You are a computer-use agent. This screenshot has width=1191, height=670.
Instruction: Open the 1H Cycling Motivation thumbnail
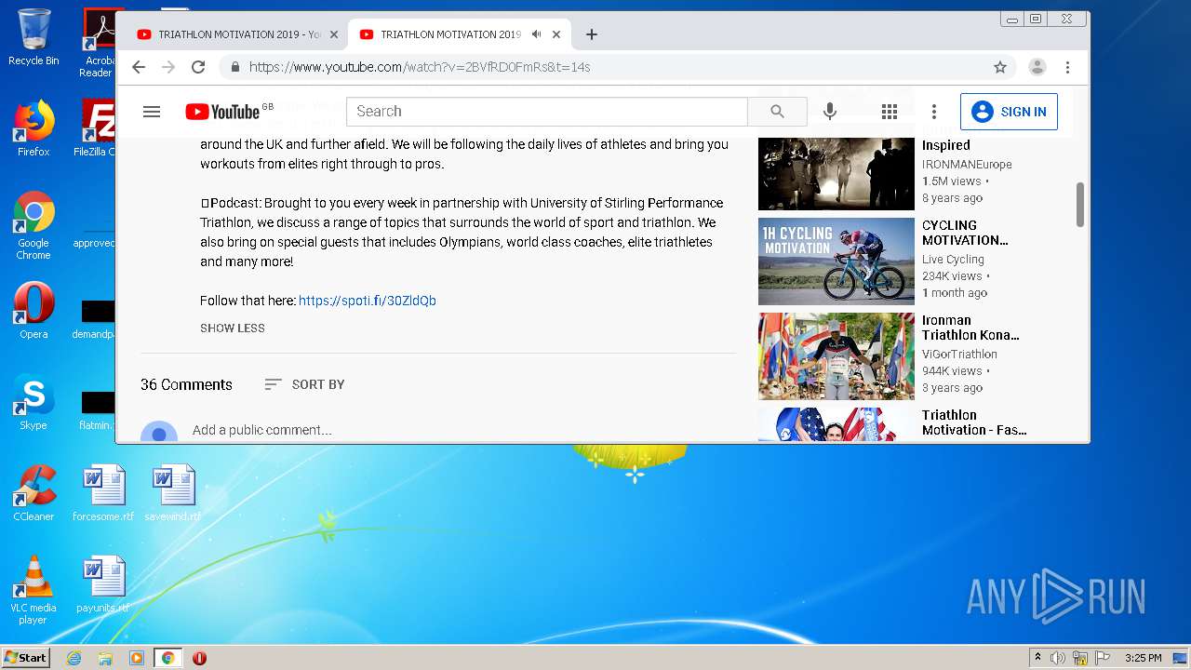click(x=836, y=261)
